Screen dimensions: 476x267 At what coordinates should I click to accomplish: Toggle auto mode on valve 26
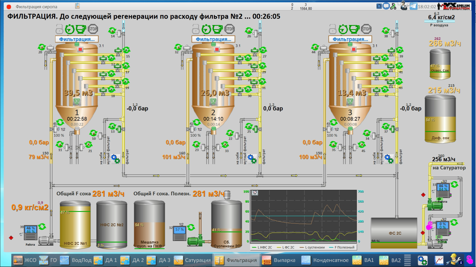coord(249,30)
